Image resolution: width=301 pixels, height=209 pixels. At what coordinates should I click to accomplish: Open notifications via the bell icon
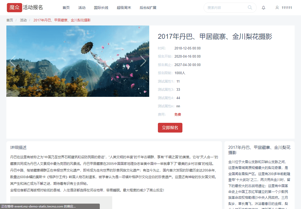coord(263,8)
